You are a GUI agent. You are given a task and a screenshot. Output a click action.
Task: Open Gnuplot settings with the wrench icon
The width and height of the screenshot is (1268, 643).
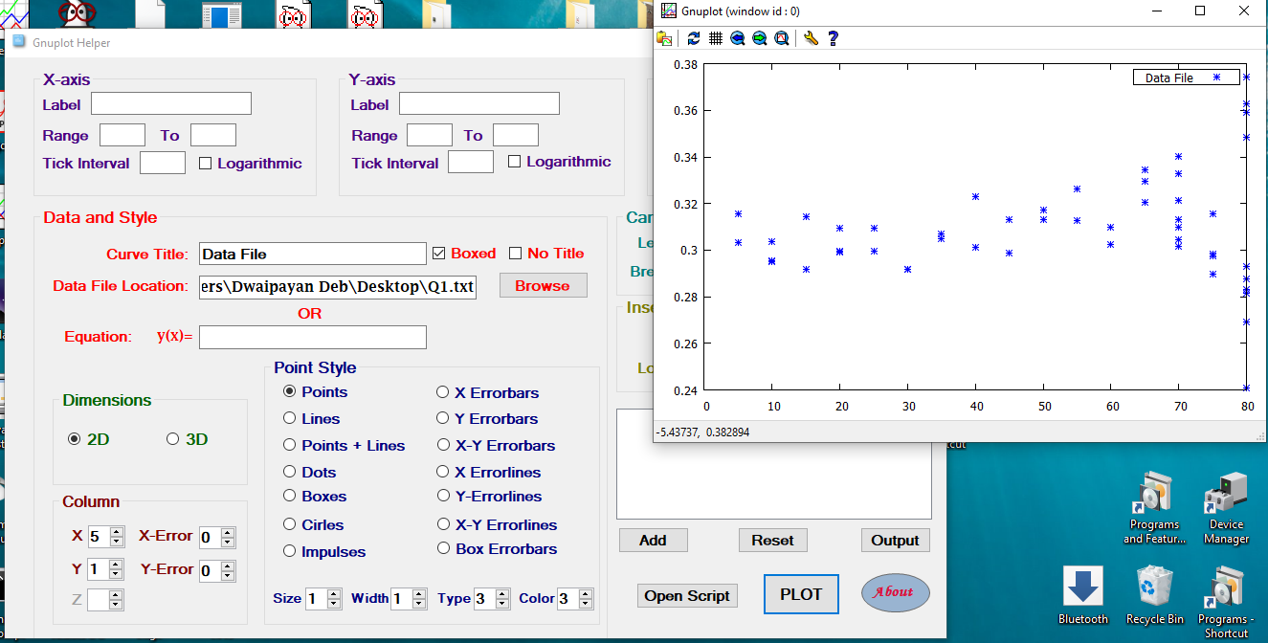811,38
